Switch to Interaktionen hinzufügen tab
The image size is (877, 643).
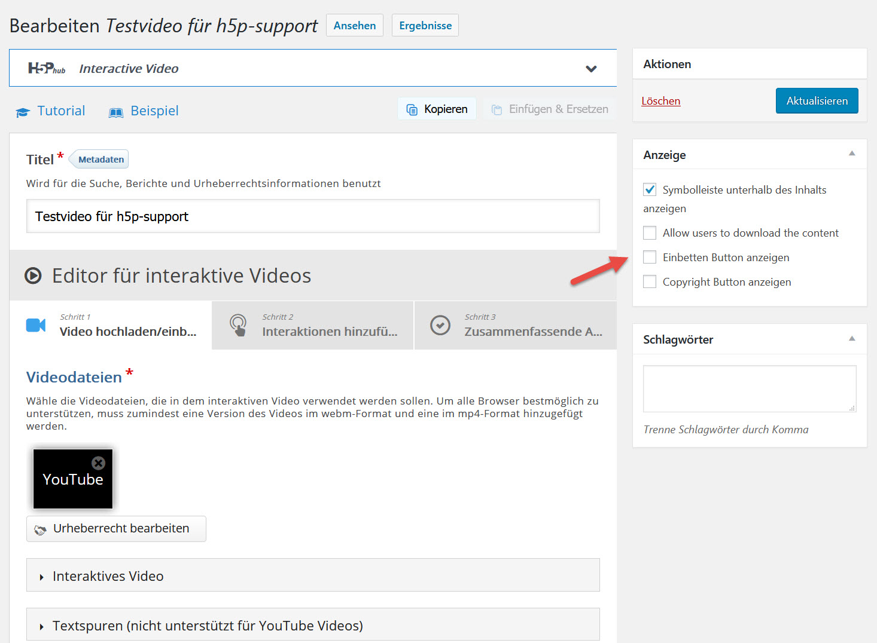coord(313,325)
